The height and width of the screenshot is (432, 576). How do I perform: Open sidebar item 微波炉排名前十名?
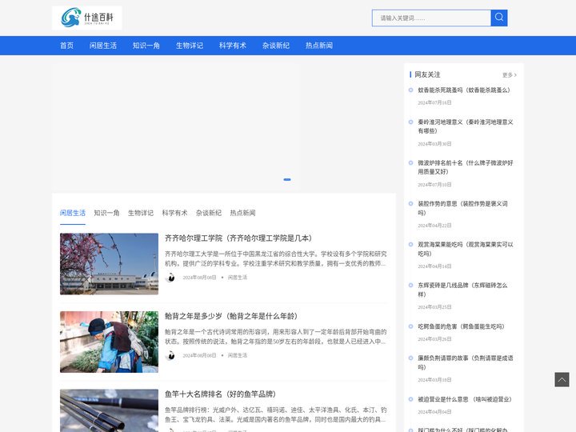pyautogui.click(x=465, y=167)
